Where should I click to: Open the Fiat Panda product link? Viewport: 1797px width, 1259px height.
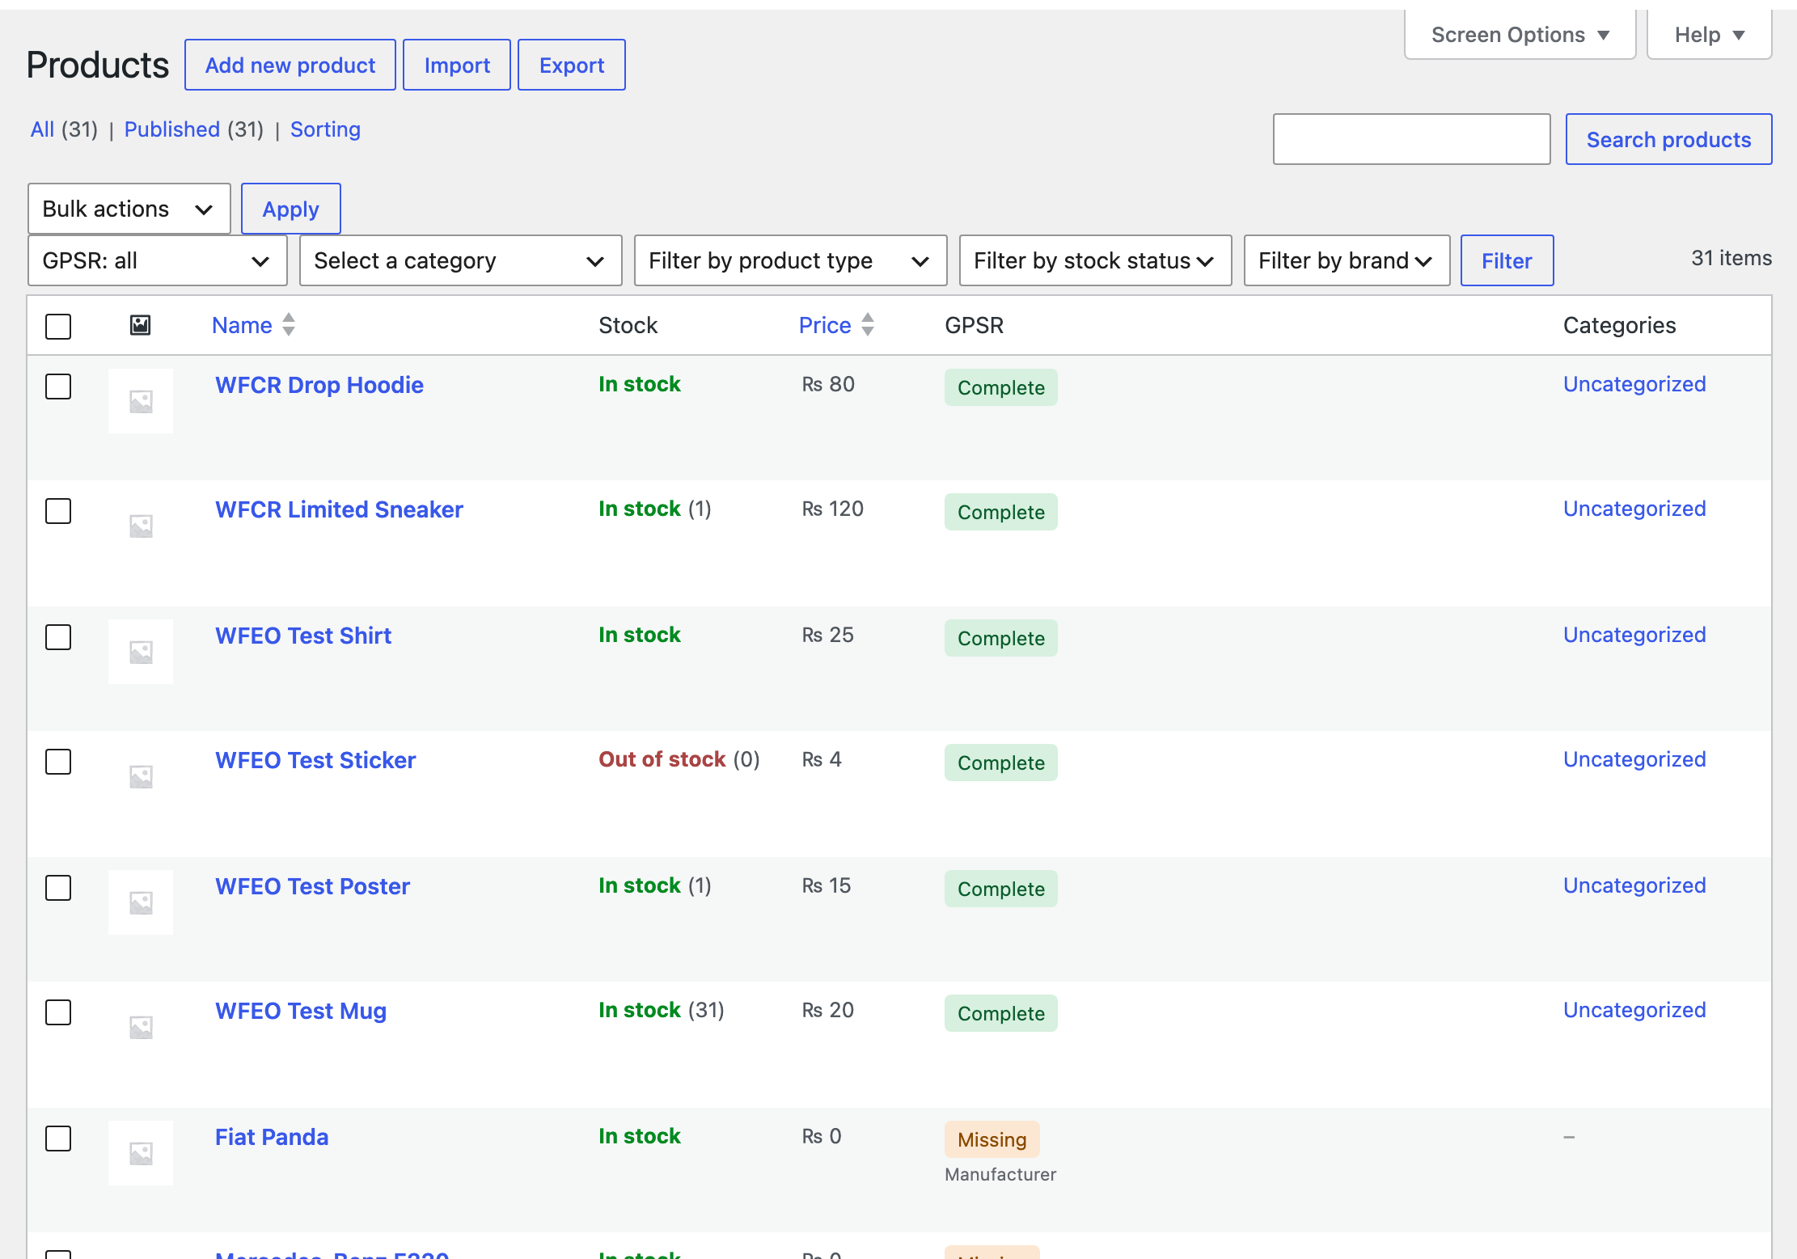(x=272, y=1137)
